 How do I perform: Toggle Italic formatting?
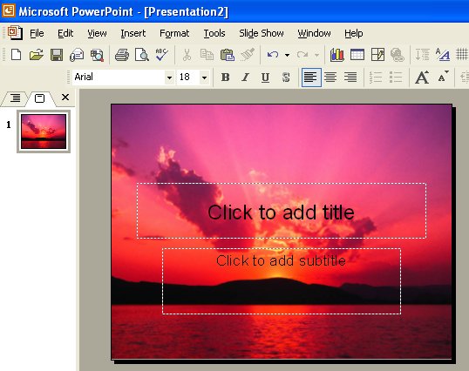(x=245, y=78)
